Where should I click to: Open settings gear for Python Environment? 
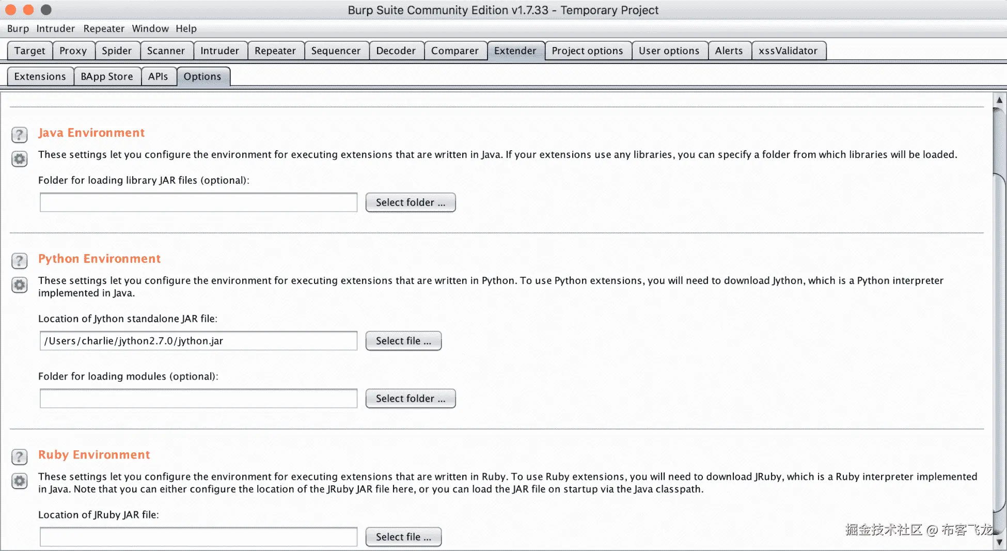click(x=20, y=285)
